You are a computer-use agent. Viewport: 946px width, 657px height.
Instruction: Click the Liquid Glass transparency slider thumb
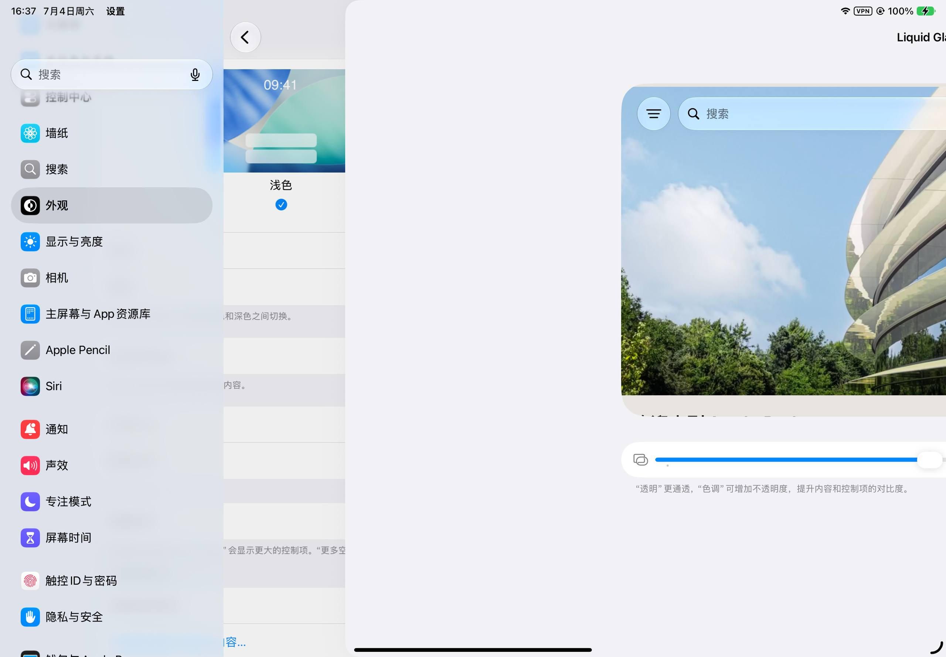tap(929, 460)
